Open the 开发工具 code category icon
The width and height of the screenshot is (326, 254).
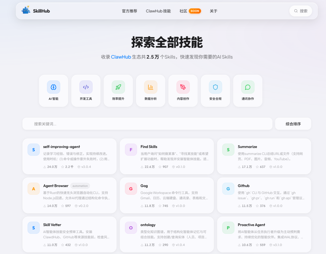coord(86,87)
